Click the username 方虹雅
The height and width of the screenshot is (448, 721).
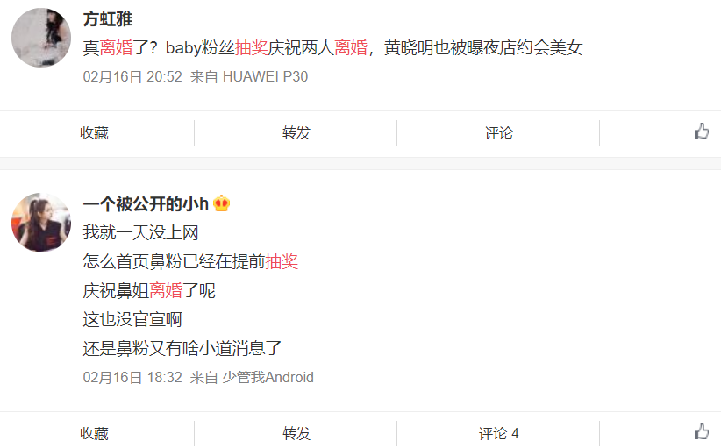pos(108,19)
